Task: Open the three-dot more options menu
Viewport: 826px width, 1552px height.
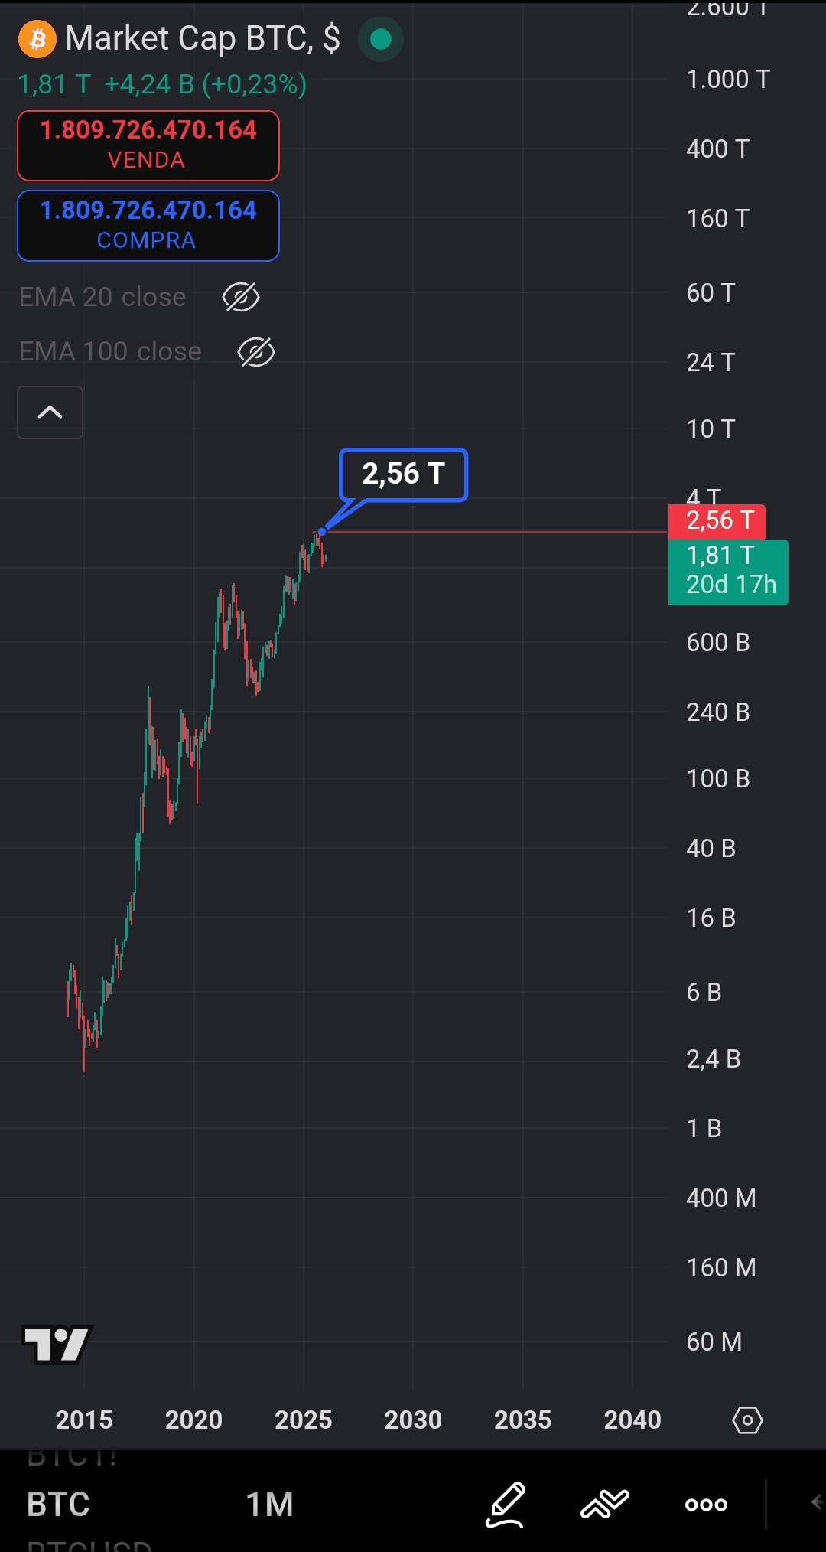Action: tap(706, 1505)
